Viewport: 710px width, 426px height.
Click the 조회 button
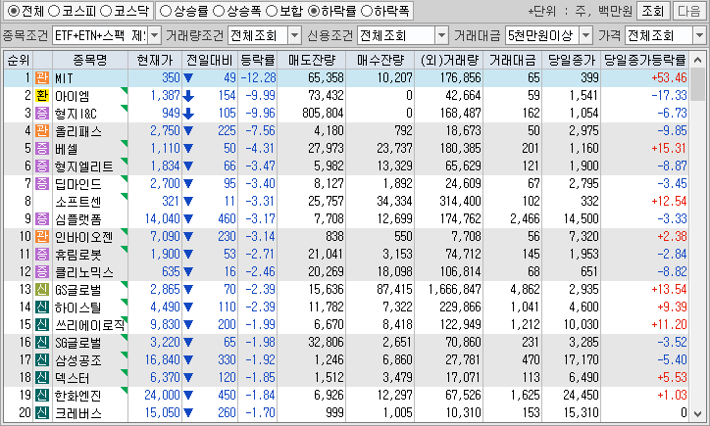(x=652, y=11)
